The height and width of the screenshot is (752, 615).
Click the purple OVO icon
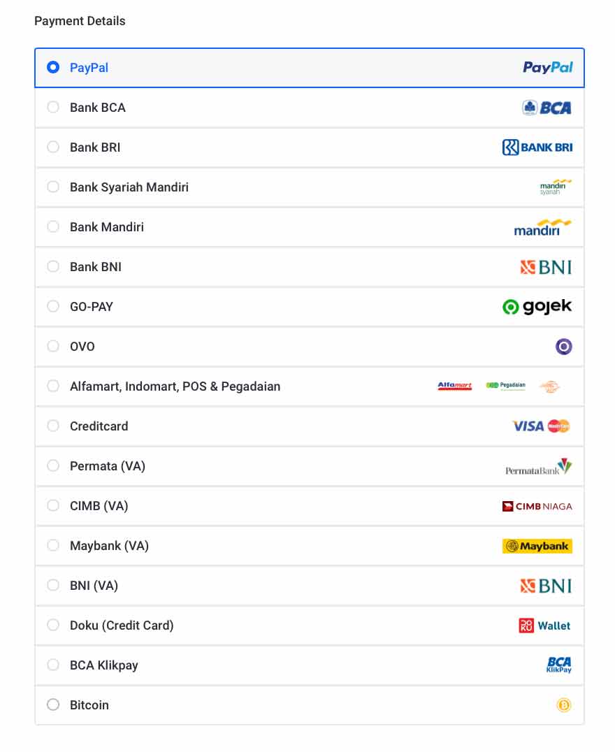564,346
